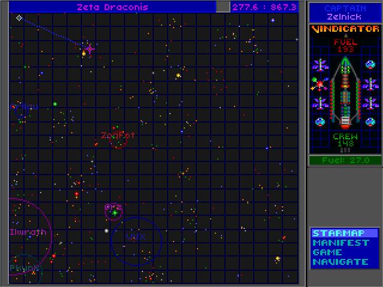Select the red star just west of ZoqFot
The image size is (383, 287).
coord(96,144)
